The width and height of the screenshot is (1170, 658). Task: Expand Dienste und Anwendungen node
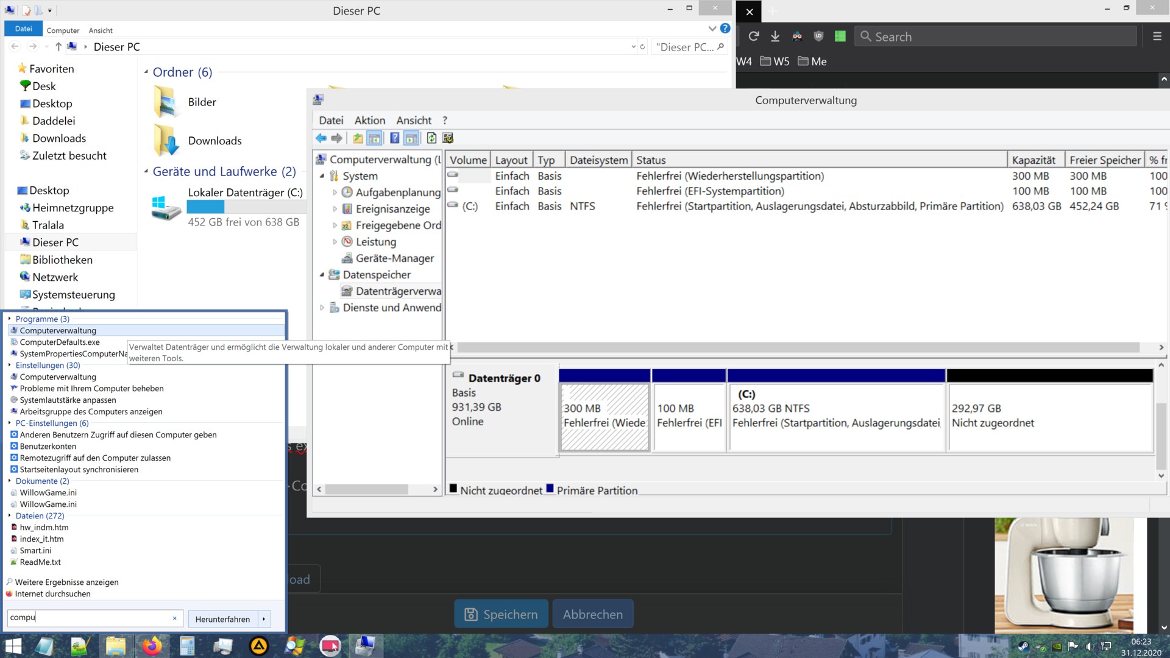coord(322,308)
